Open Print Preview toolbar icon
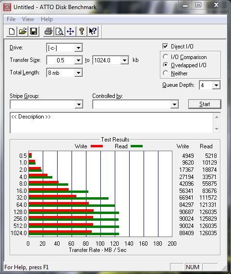The height and width of the screenshot is (274, 231). coord(60,32)
